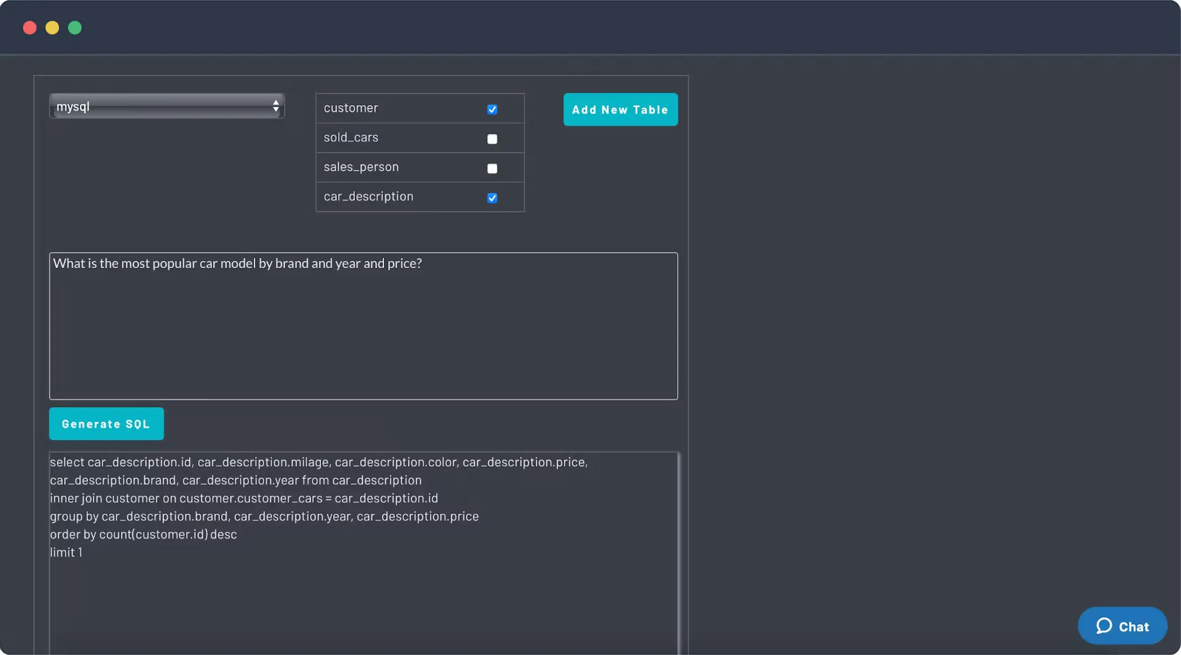The image size is (1181, 655).
Task: Select the customer table row label
Action: 351,108
